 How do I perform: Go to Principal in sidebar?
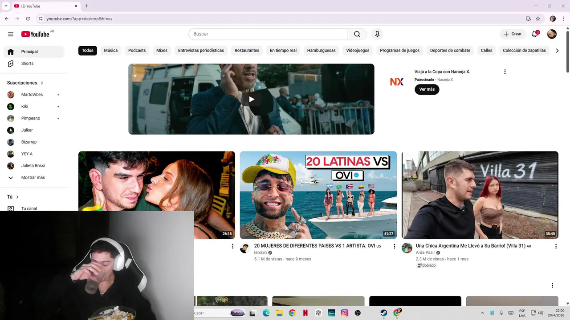(34, 52)
